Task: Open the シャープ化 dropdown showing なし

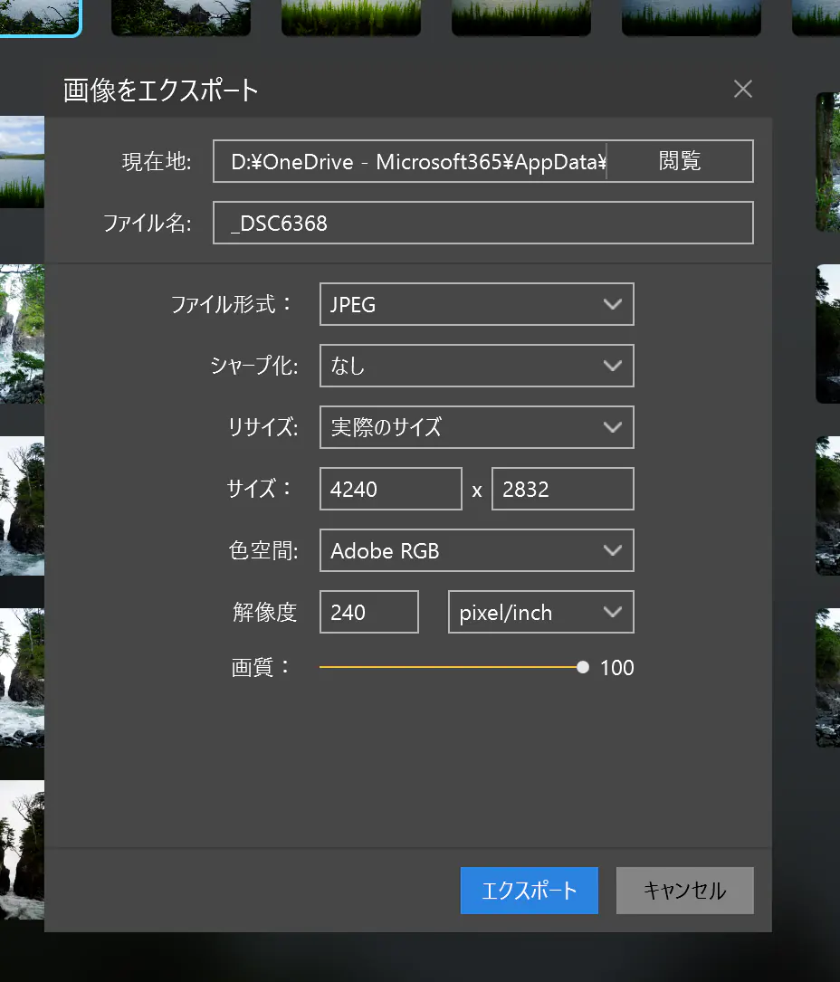Action: click(x=477, y=366)
